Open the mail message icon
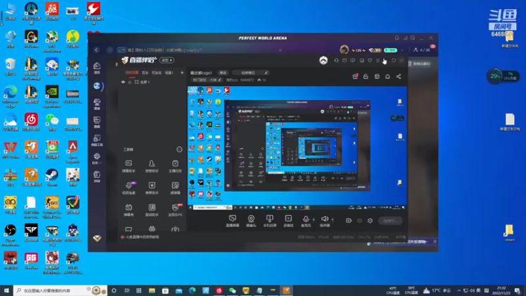This screenshot has height=296, width=526. point(345,61)
